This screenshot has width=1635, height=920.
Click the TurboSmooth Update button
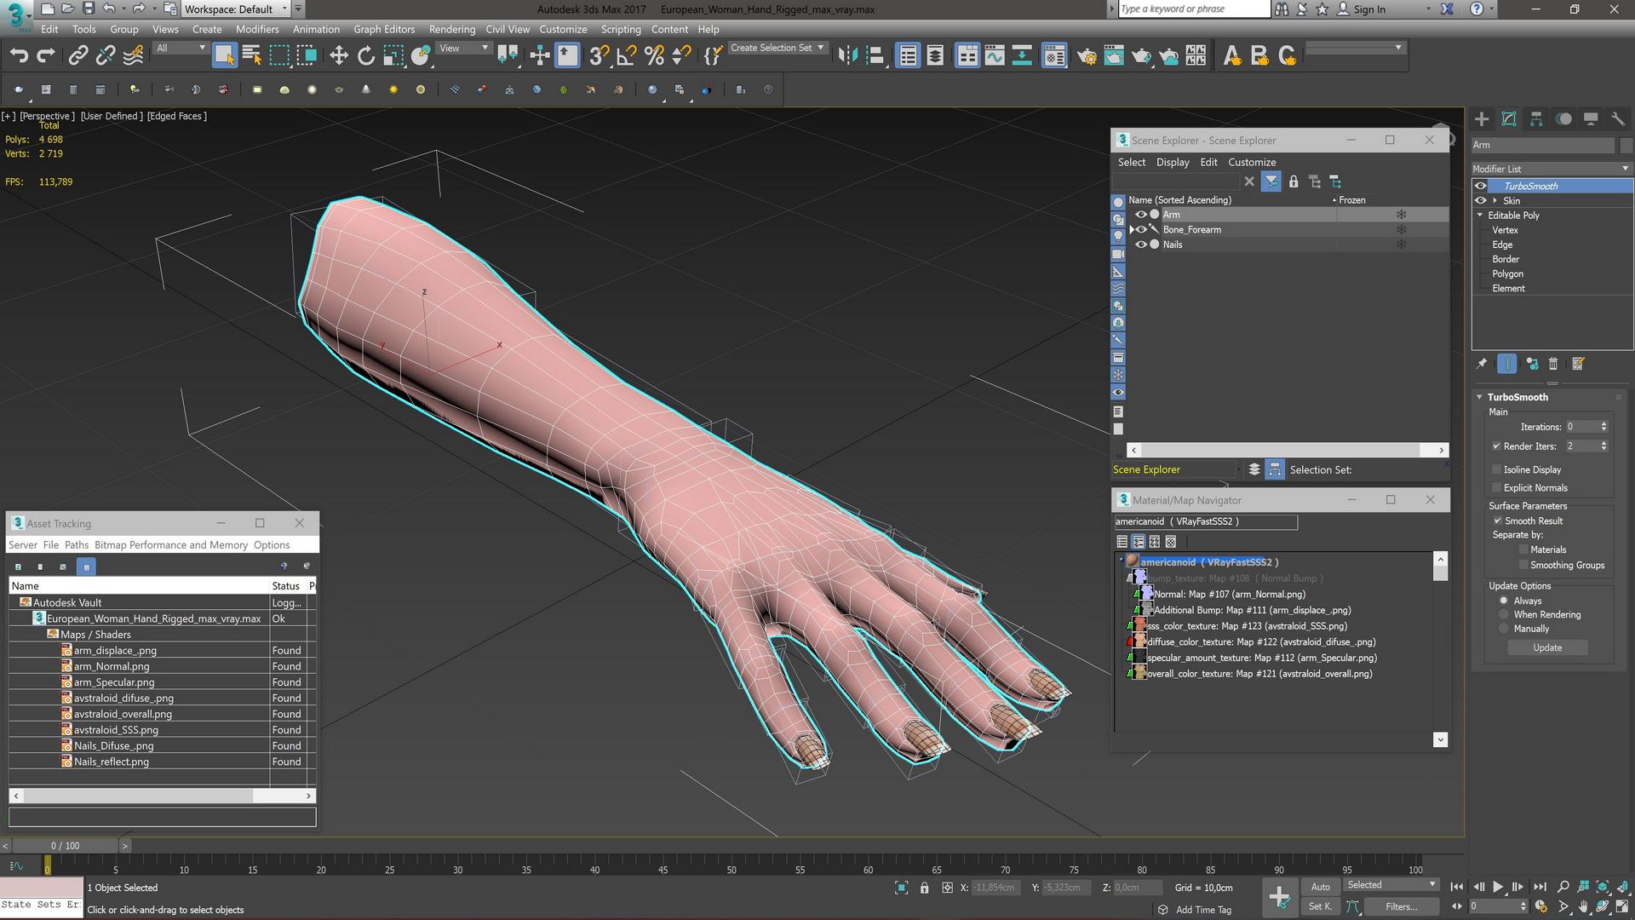(1547, 648)
